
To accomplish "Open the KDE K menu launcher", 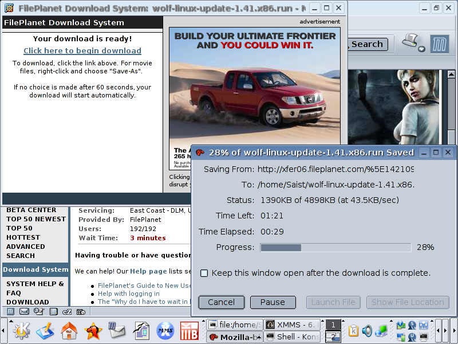I will (x=22, y=331).
